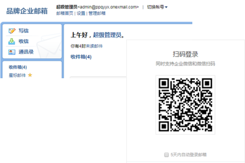Click the inbox download icon beside 收信
Screen dimensions: 245x163
[x=12, y=42]
